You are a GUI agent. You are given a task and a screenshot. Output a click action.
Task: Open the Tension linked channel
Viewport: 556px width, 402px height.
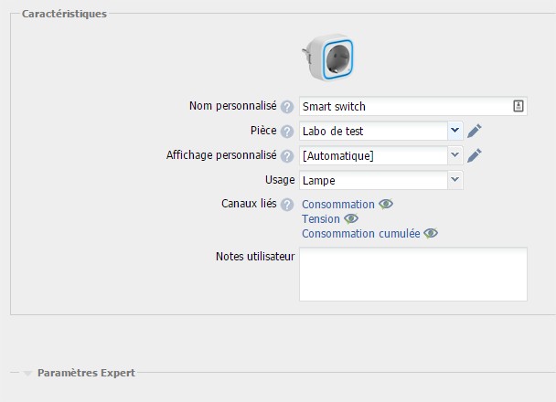[321, 219]
